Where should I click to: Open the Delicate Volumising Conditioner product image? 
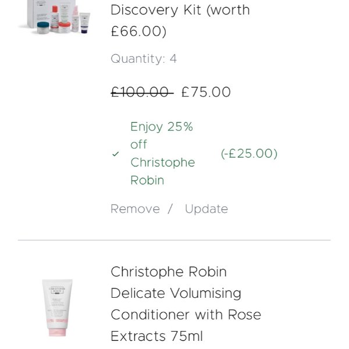coord(57,308)
